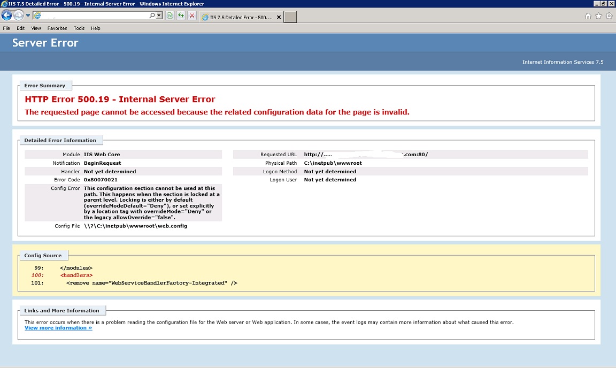Click the IE page icon in address bar
Screen dimensions: 616x368
(x=37, y=16)
